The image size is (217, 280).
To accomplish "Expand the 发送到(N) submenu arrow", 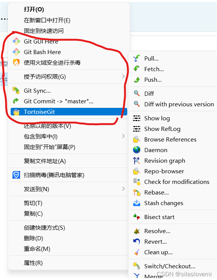I will 123,189.
